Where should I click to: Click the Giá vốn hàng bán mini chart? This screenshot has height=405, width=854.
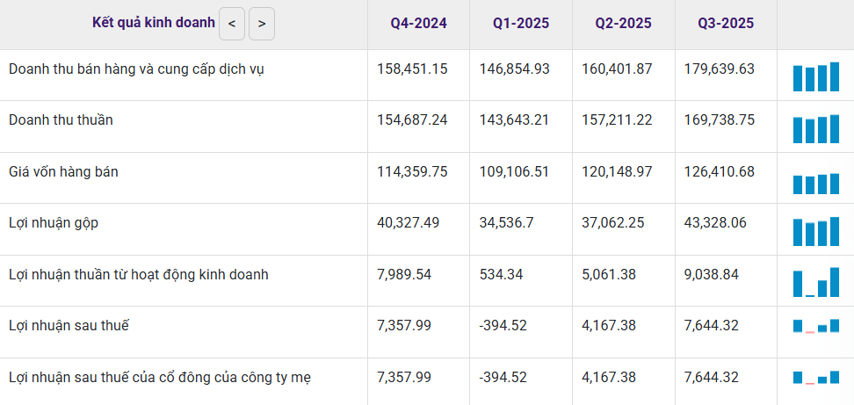pos(814,183)
